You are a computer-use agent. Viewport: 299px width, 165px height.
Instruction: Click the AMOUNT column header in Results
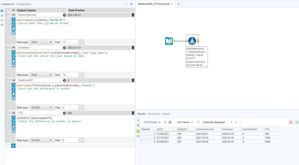point(186,129)
